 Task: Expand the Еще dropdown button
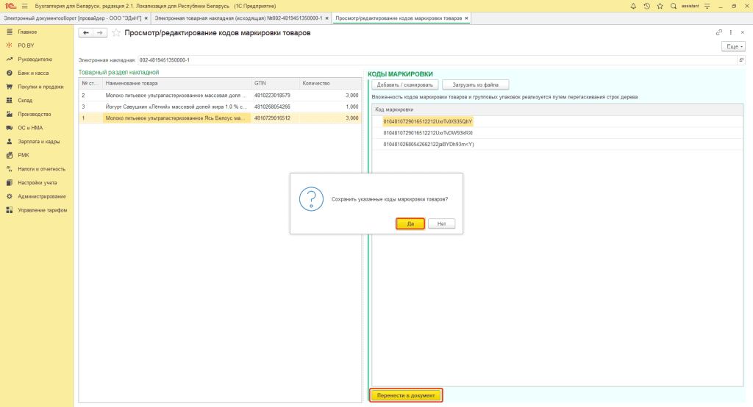pos(734,46)
